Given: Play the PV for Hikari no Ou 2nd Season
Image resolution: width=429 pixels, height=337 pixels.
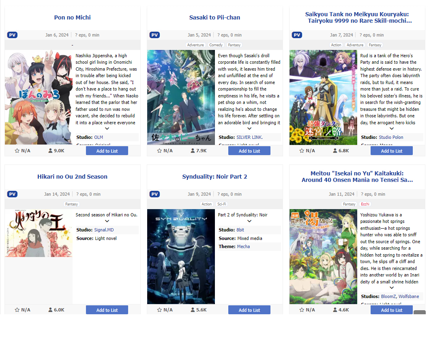Looking at the screenshot, I should click(x=12, y=194).
